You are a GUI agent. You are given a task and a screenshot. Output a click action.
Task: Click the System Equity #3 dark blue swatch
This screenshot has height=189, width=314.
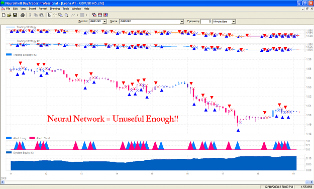click(x=9, y=152)
